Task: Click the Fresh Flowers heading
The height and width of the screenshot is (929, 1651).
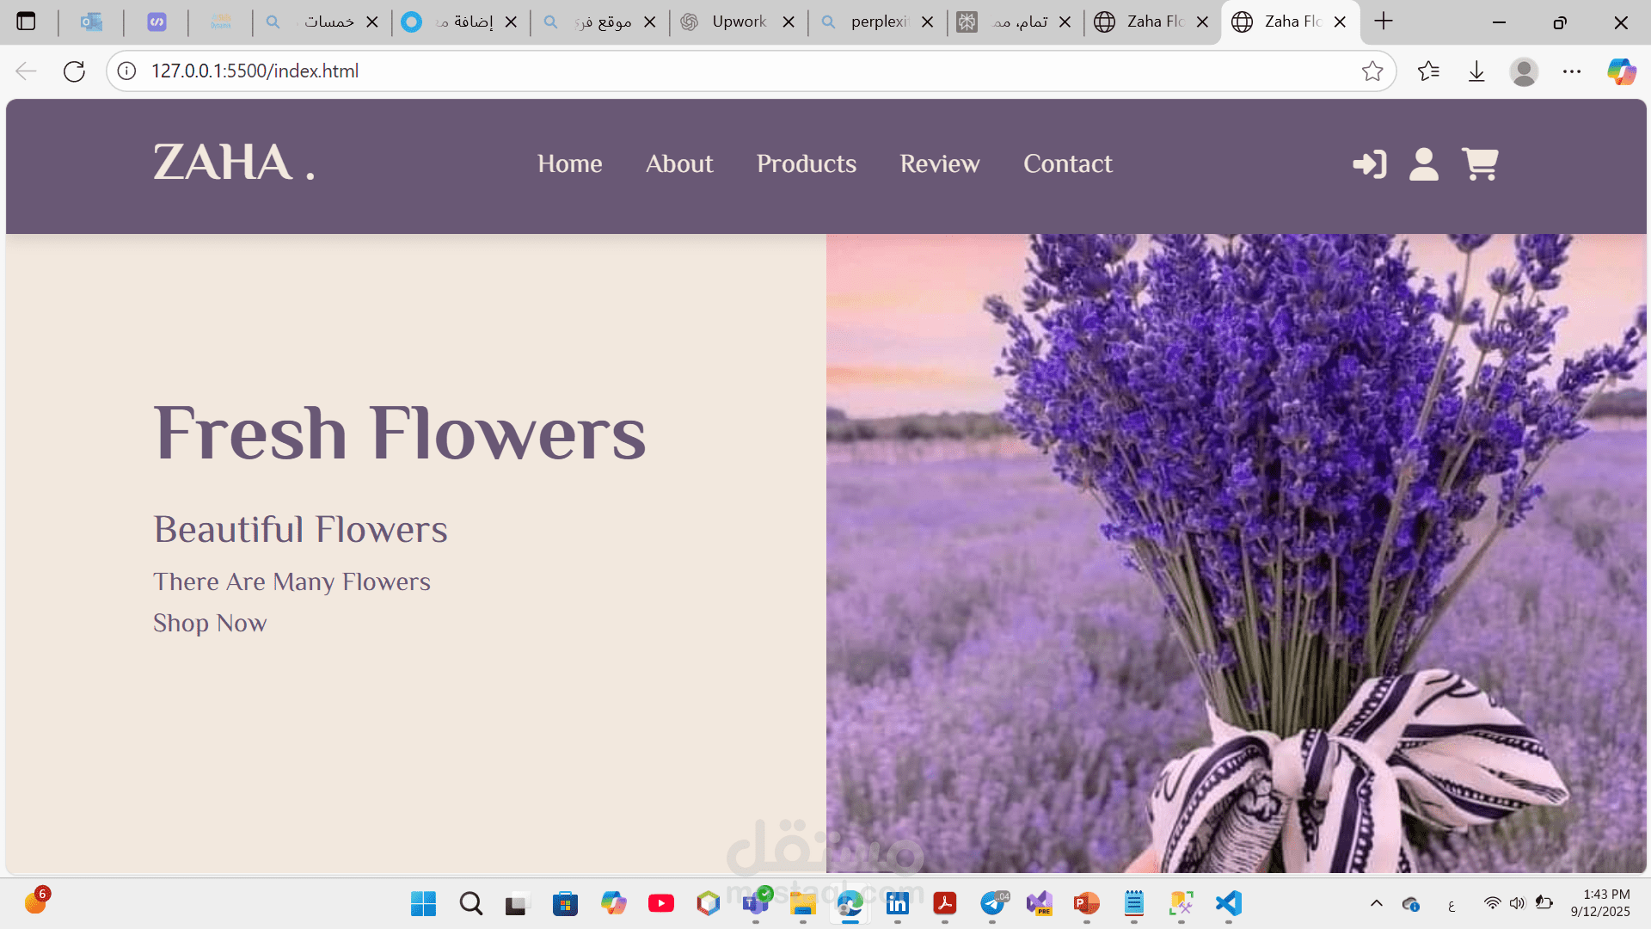Action: pyautogui.click(x=400, y=433)
